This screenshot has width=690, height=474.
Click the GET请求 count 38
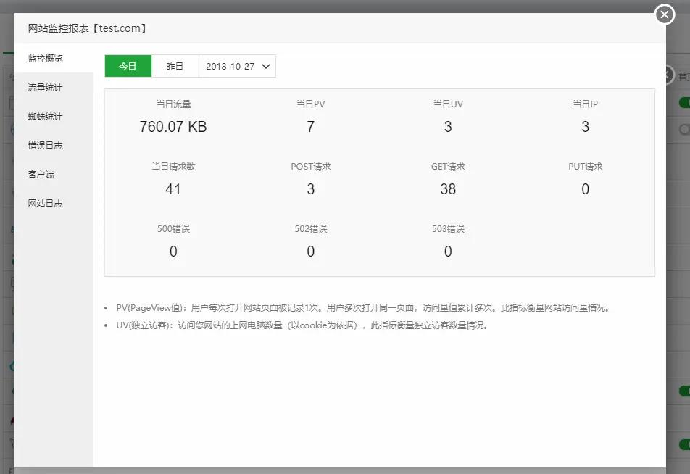click(x=447, y=189)
